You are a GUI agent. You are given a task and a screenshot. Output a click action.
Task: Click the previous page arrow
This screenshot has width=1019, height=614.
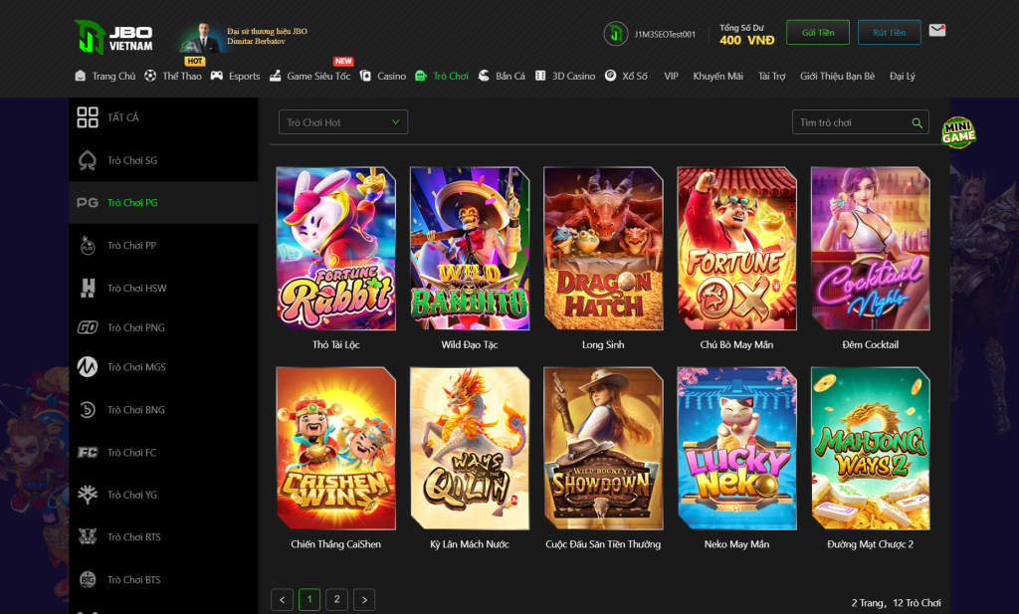282,599
